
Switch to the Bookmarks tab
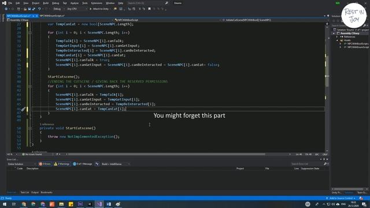tap(46, 192)
